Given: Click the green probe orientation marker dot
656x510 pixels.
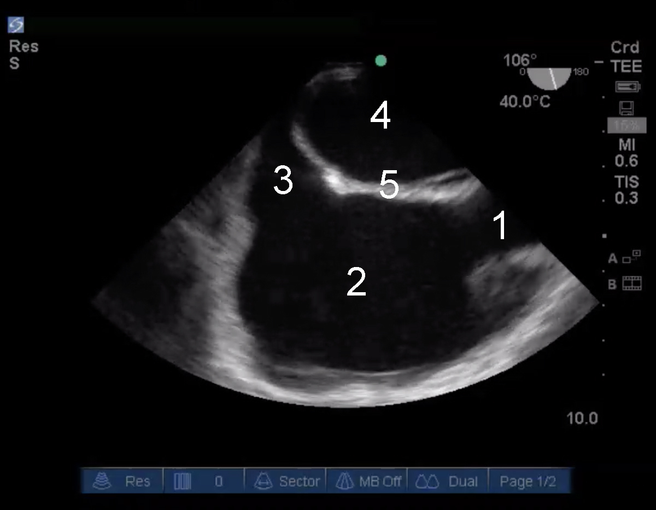Looking at the screenshot, I should pyautogui.click(x=381, y=61).
